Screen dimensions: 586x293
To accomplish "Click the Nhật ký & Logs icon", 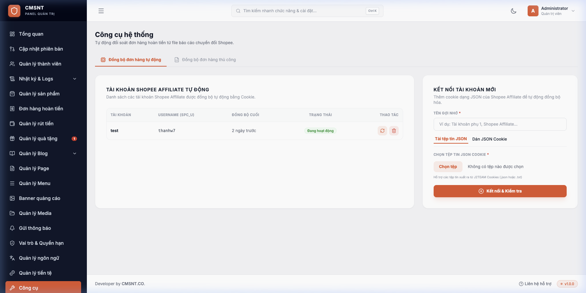I will (12, 79).
